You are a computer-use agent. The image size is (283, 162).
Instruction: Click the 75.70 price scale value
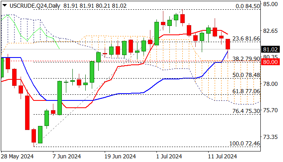(x=270, y=110)
